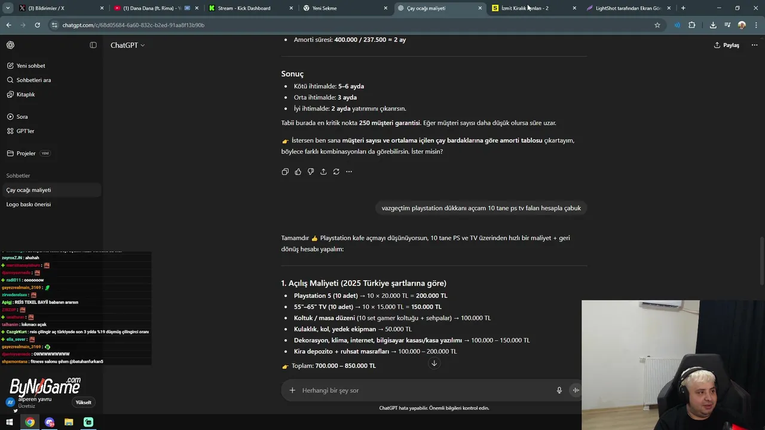Open the browser Downloads icon
Viewport: 765px width, 430px height.
point(713,25)
